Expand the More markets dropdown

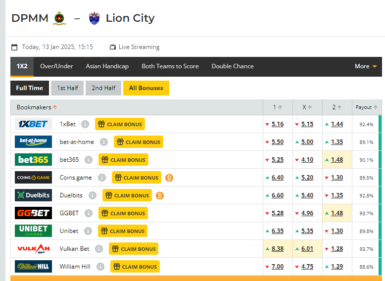[x=366, y=66]
